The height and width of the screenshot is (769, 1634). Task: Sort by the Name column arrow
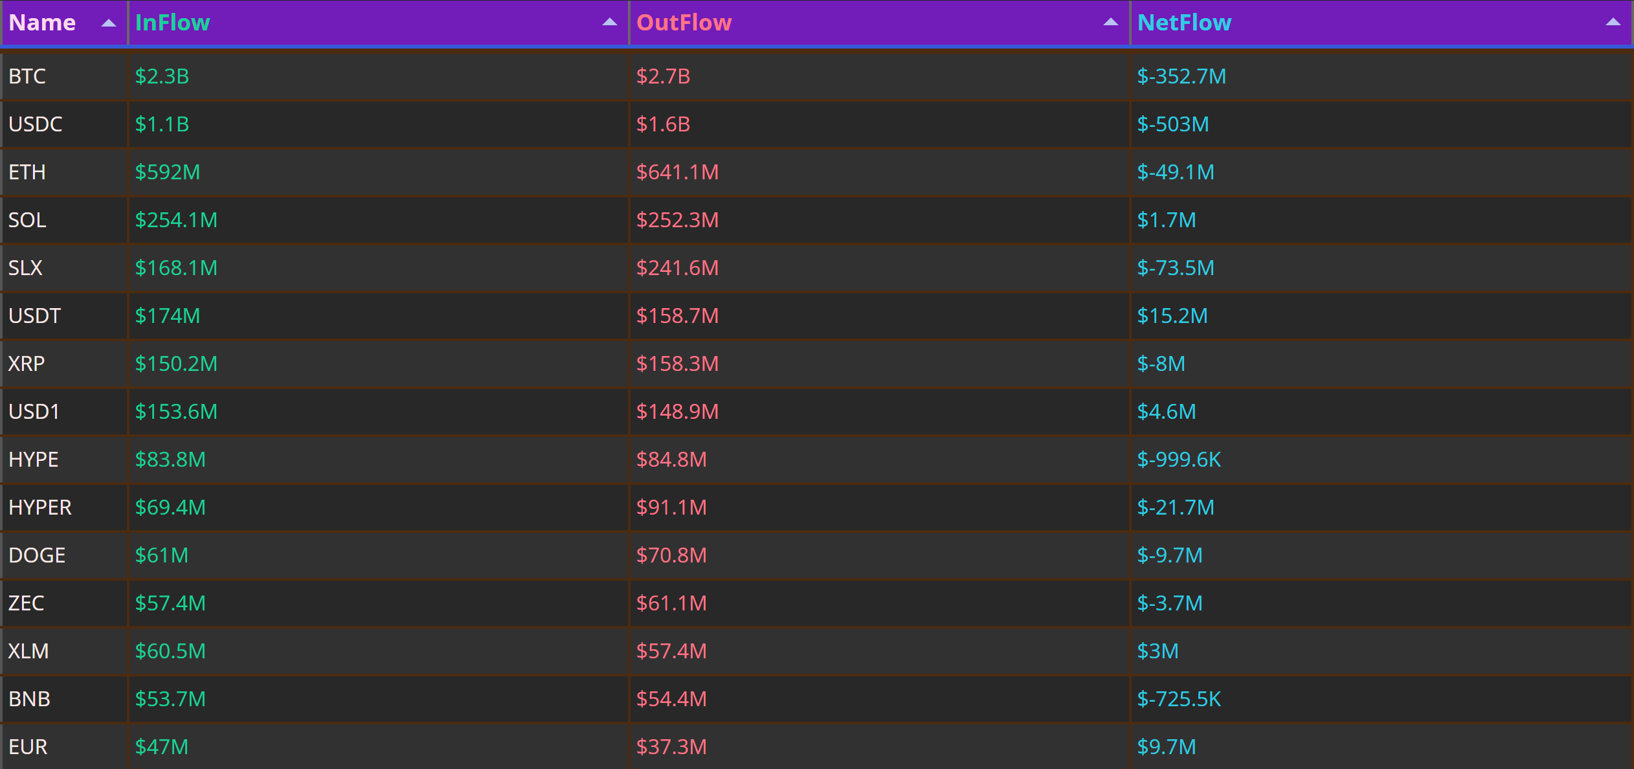(109, 23)
